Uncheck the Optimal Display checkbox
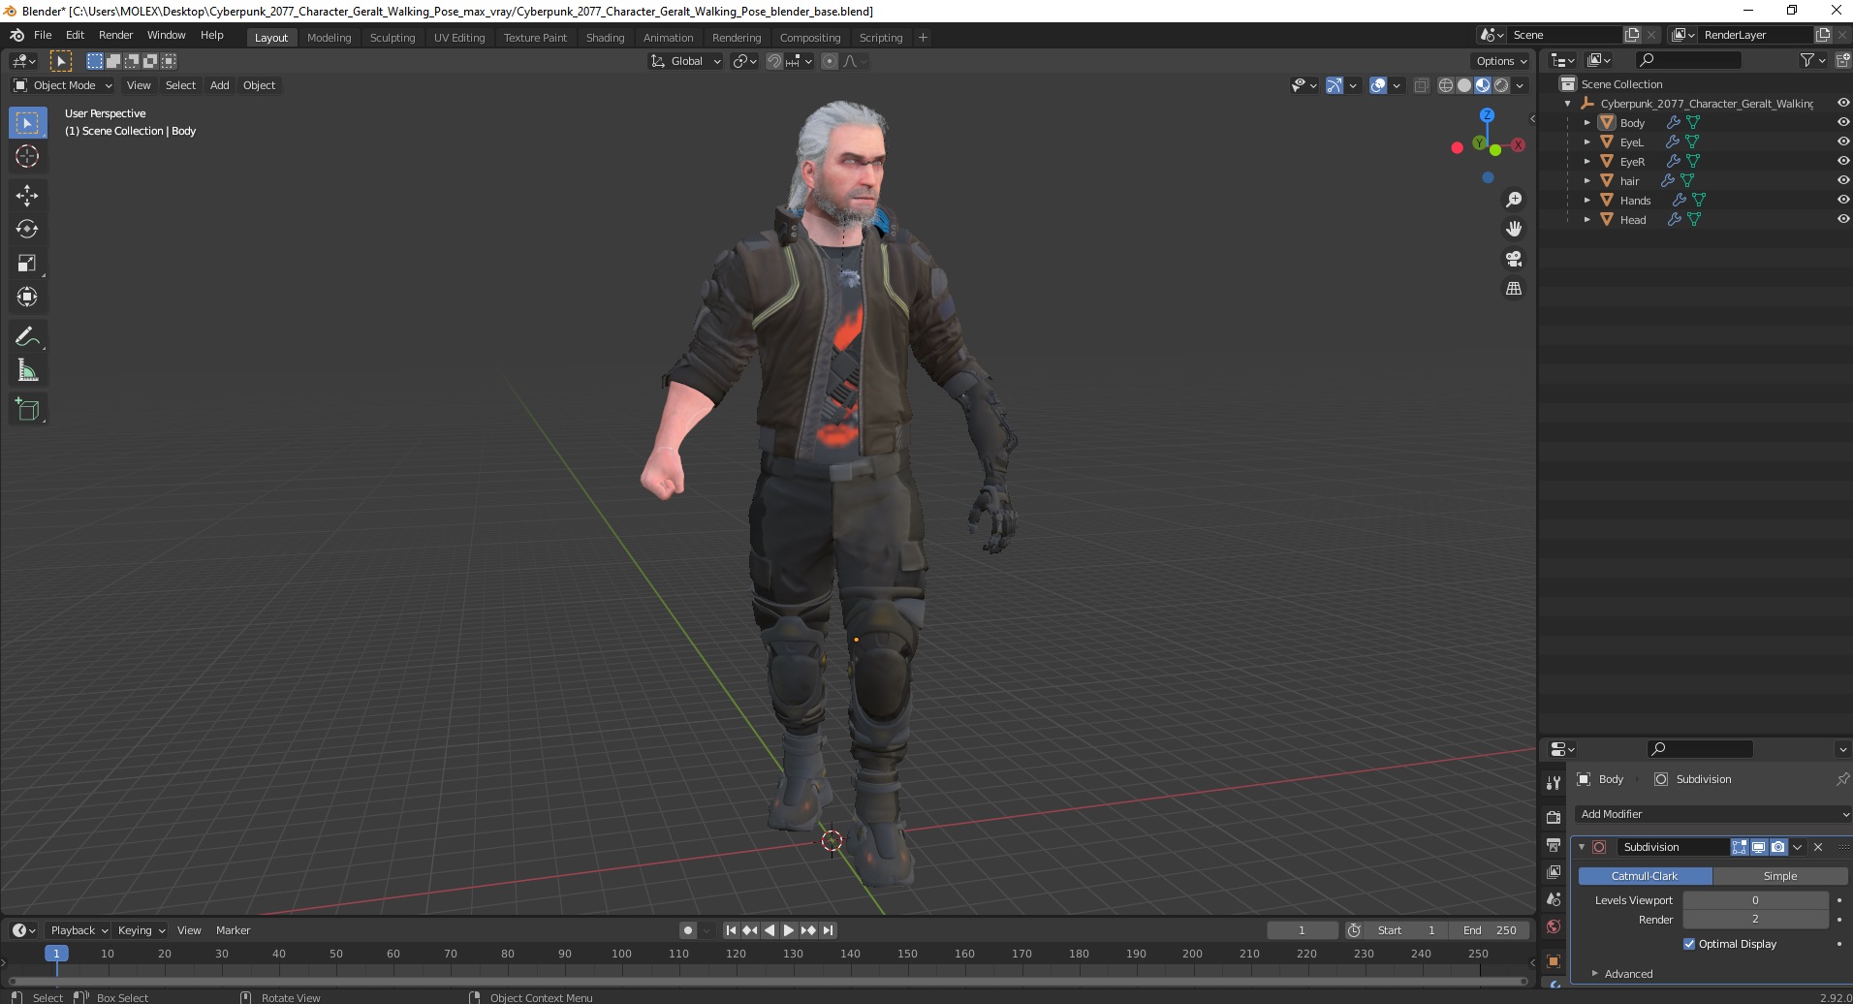 coord(1689,944)
